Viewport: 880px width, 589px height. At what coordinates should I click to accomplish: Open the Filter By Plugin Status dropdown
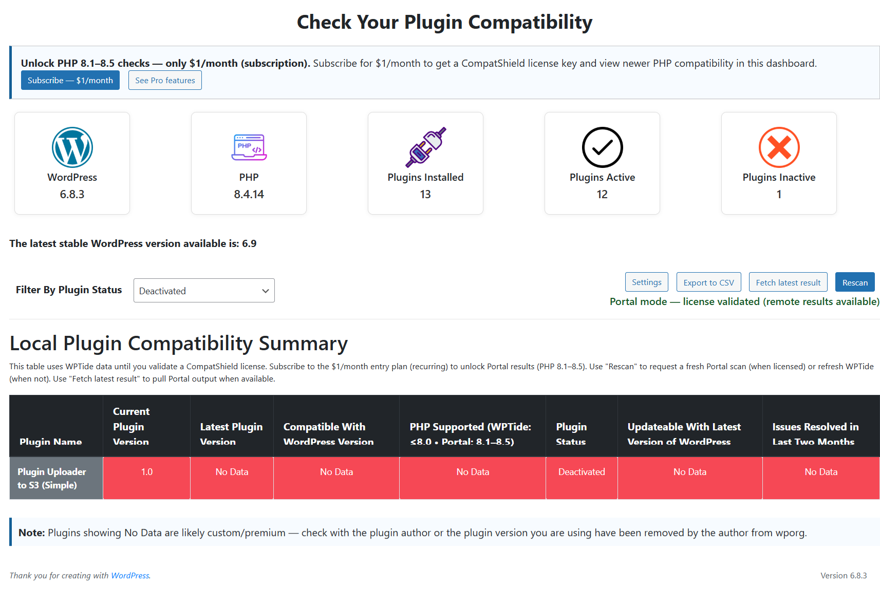pyautogui.click(x=204, y=291)
